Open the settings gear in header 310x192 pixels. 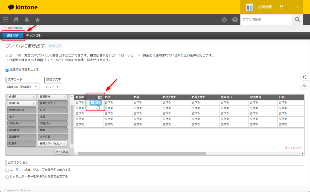tap(224, 20)
